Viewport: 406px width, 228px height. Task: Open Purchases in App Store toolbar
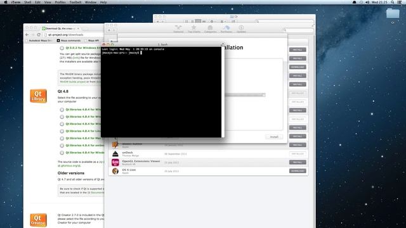point(226,28)
